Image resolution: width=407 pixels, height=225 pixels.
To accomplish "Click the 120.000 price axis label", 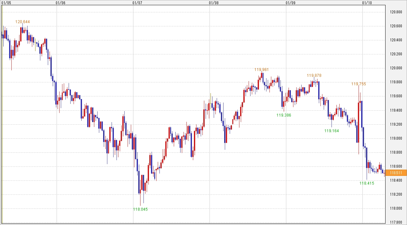I will 395,68.
